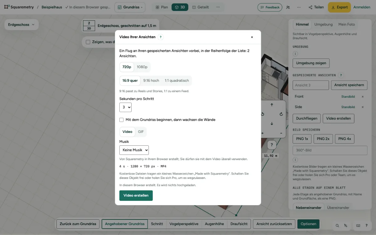This screenshot has height=235, width=376.
Task: Toggle the Zeigen, was checkbox
Action: coord(88,42)
